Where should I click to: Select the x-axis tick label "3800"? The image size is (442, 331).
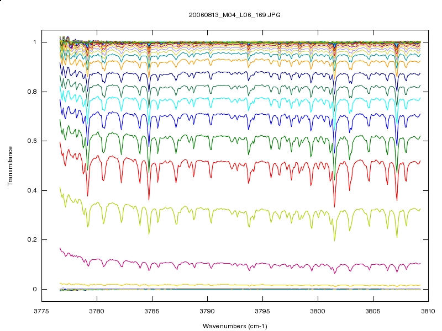coord(318,311)
